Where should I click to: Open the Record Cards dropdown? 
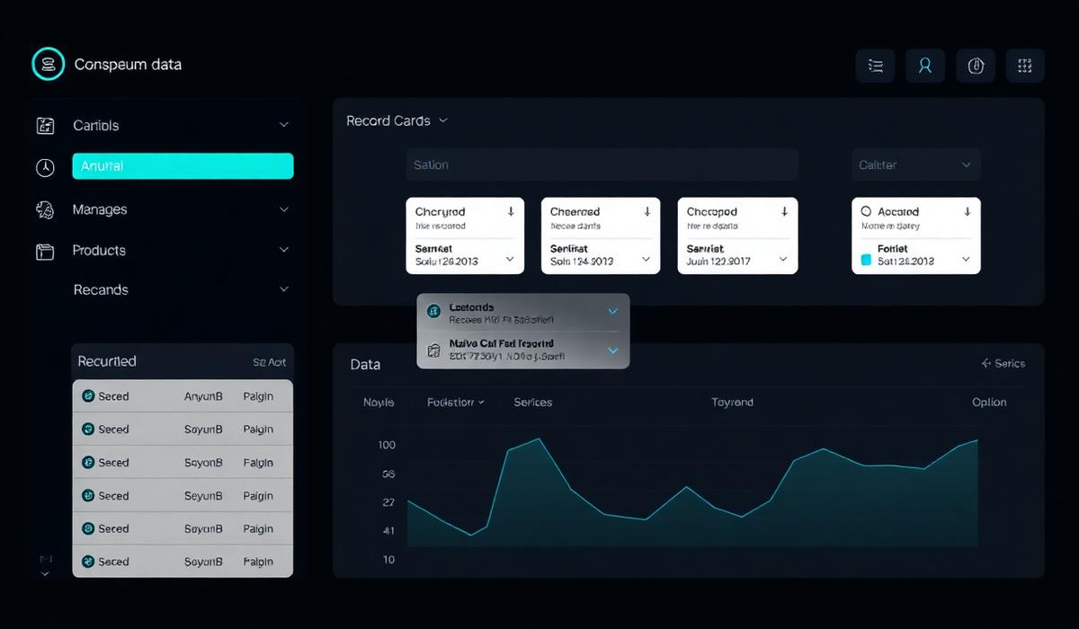pyautogui.click(x=397, y=120)
